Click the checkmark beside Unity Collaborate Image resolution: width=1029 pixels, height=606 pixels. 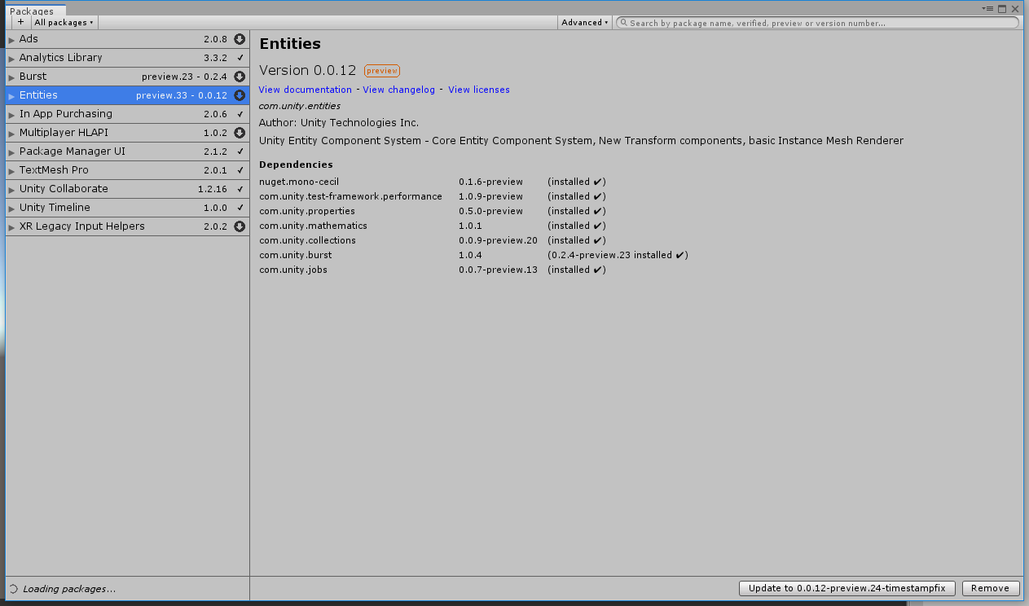coord(239,188)
